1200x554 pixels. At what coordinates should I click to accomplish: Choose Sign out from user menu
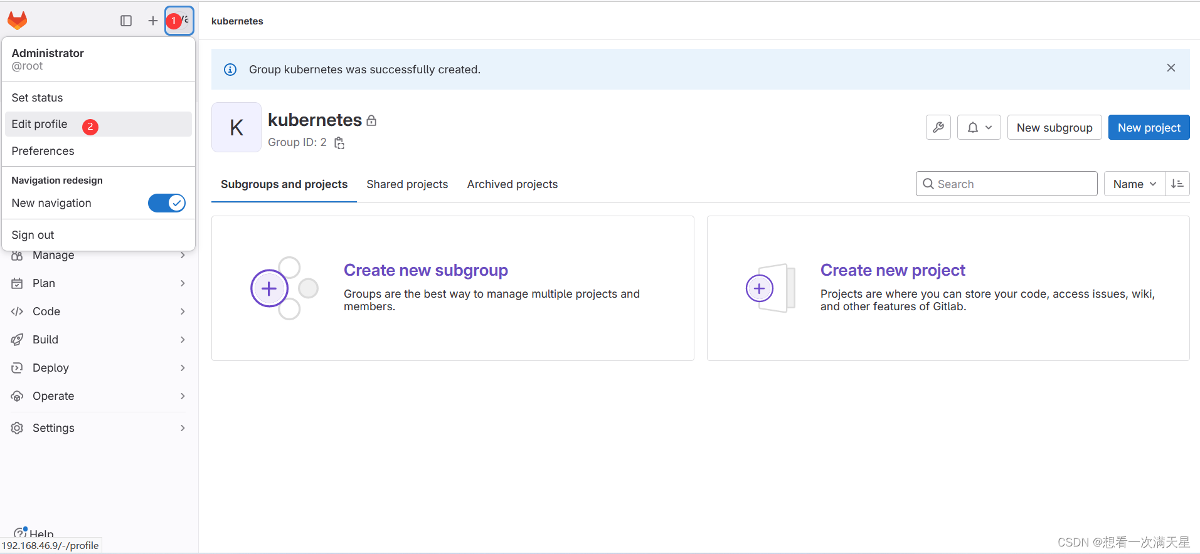point(98,235)
